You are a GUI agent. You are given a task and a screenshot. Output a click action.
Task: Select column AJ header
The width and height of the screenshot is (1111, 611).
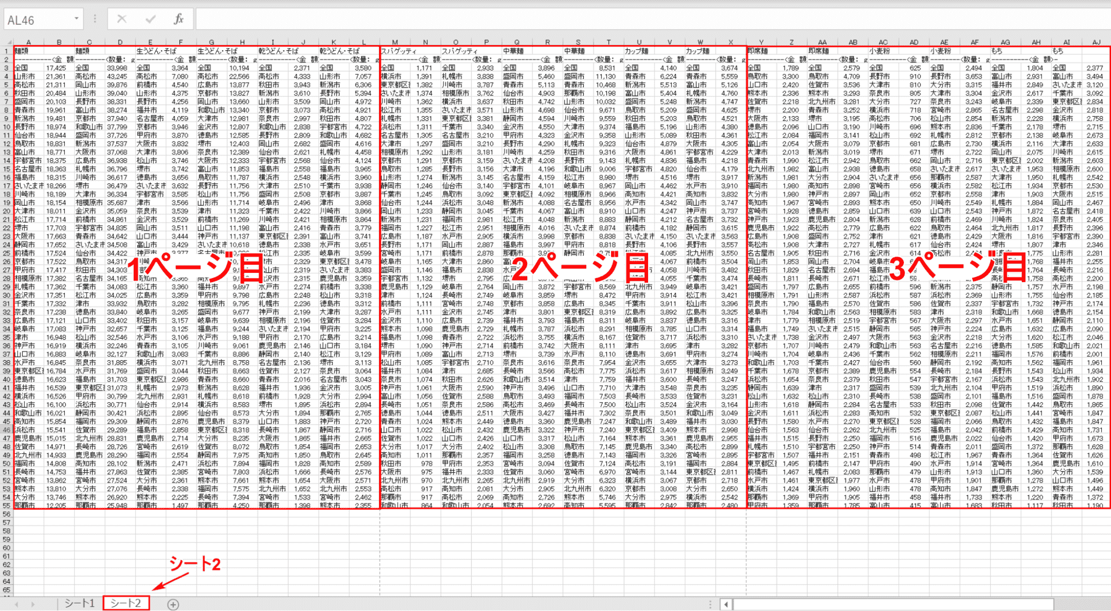(x=1096, y=42)
